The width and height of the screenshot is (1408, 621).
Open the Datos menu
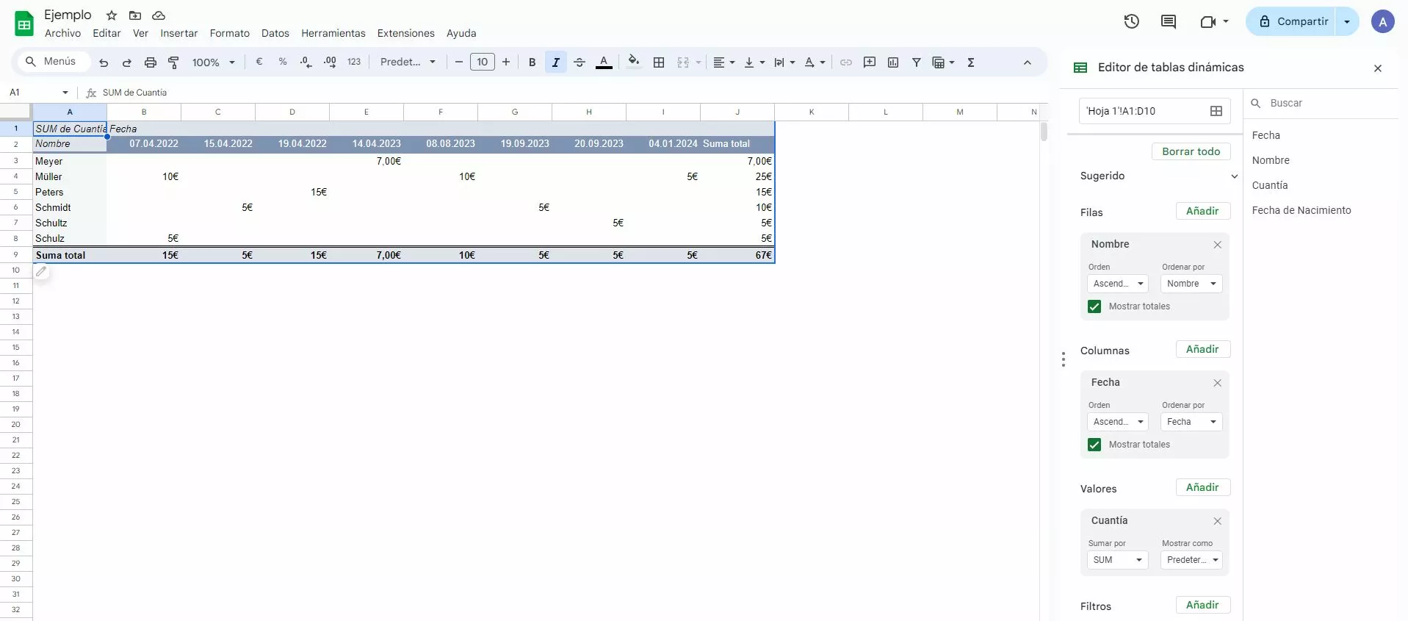275,33
